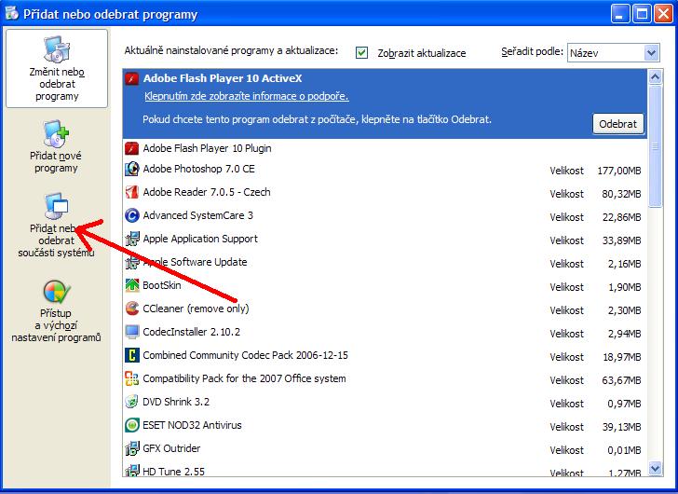Open Přístup a výchozí nastavení programů
The image size is (678, 494).
[x=56, y=311]
